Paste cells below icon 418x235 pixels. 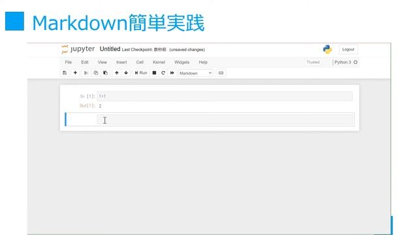click(106, 72)
